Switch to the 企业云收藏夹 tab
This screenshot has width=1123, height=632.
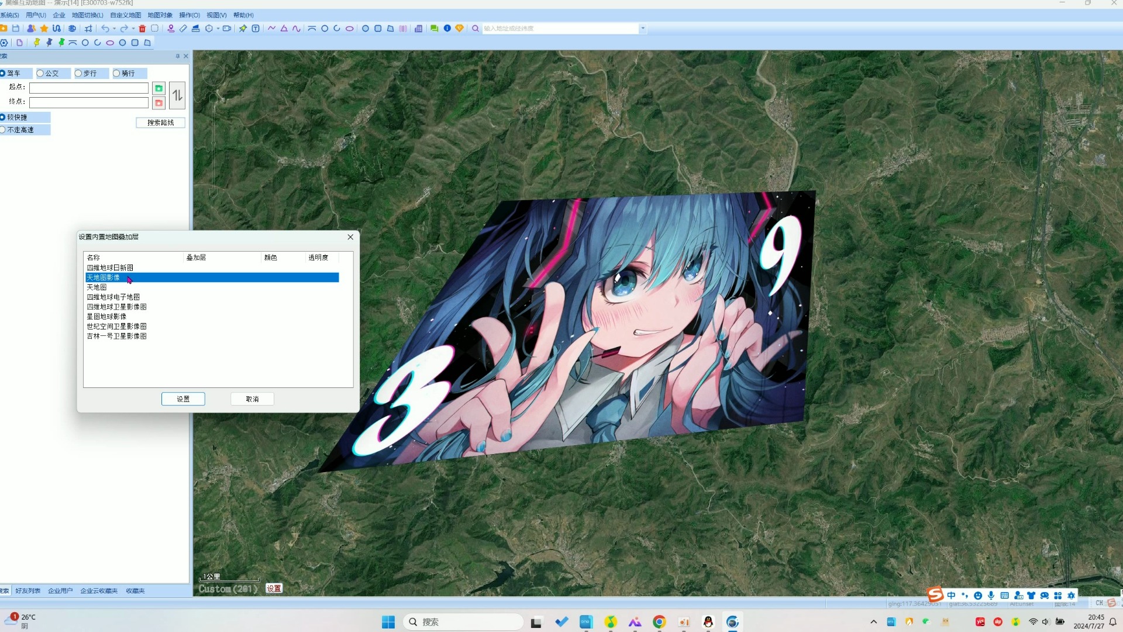pyautogui.click(x=99, y=590)
